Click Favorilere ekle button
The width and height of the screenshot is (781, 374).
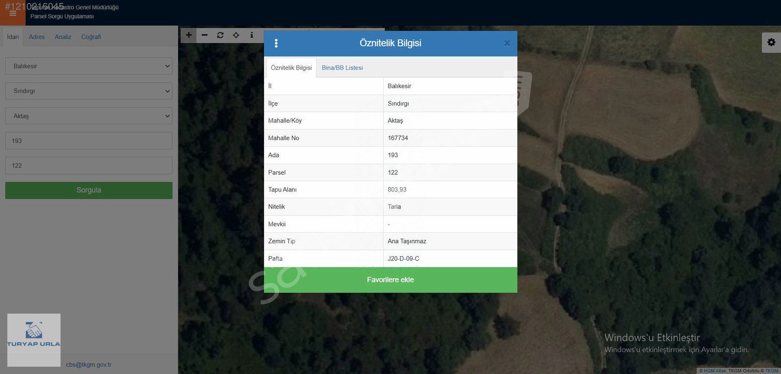pyautogui.click(x=390, y=280)
